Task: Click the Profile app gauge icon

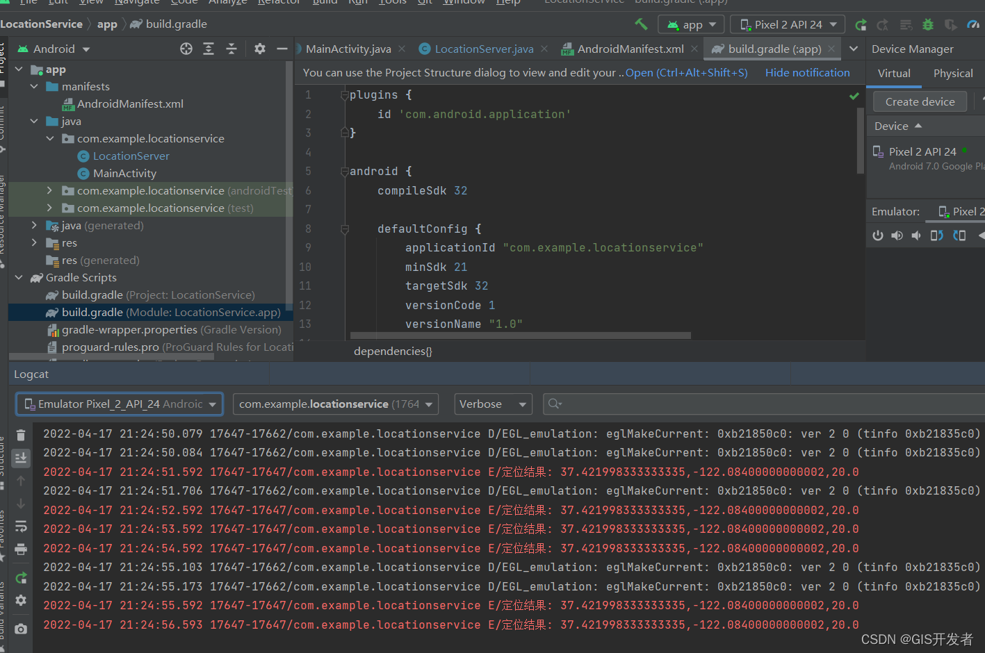Action: pyautogui.click(x=973, y=24)
